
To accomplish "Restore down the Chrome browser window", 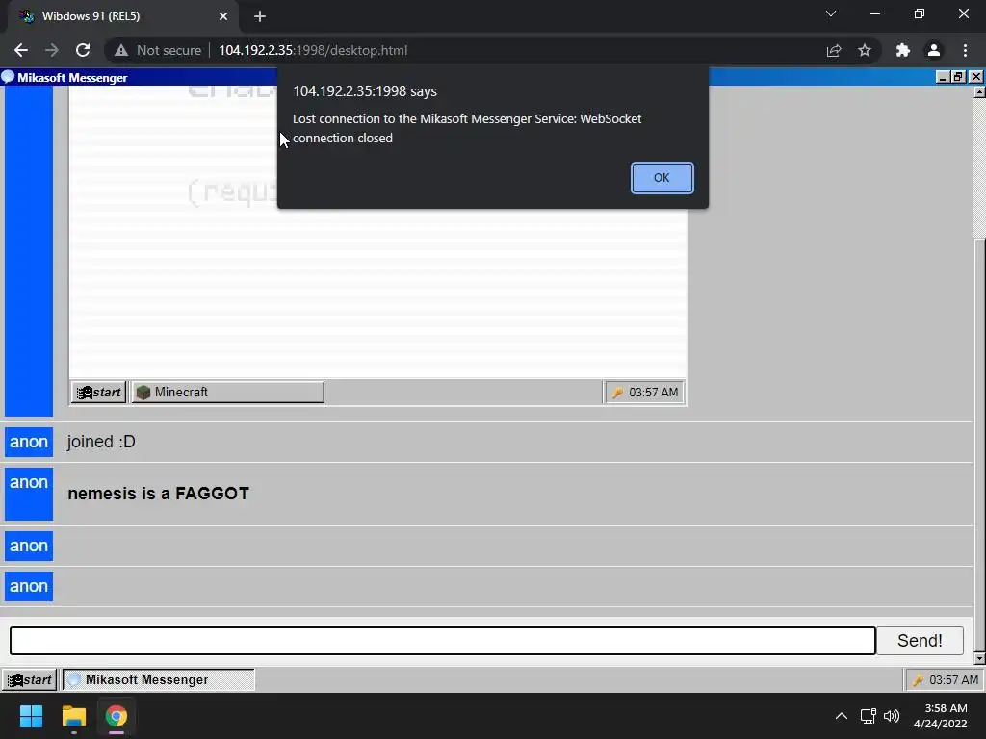I will [x=920, y=13].
